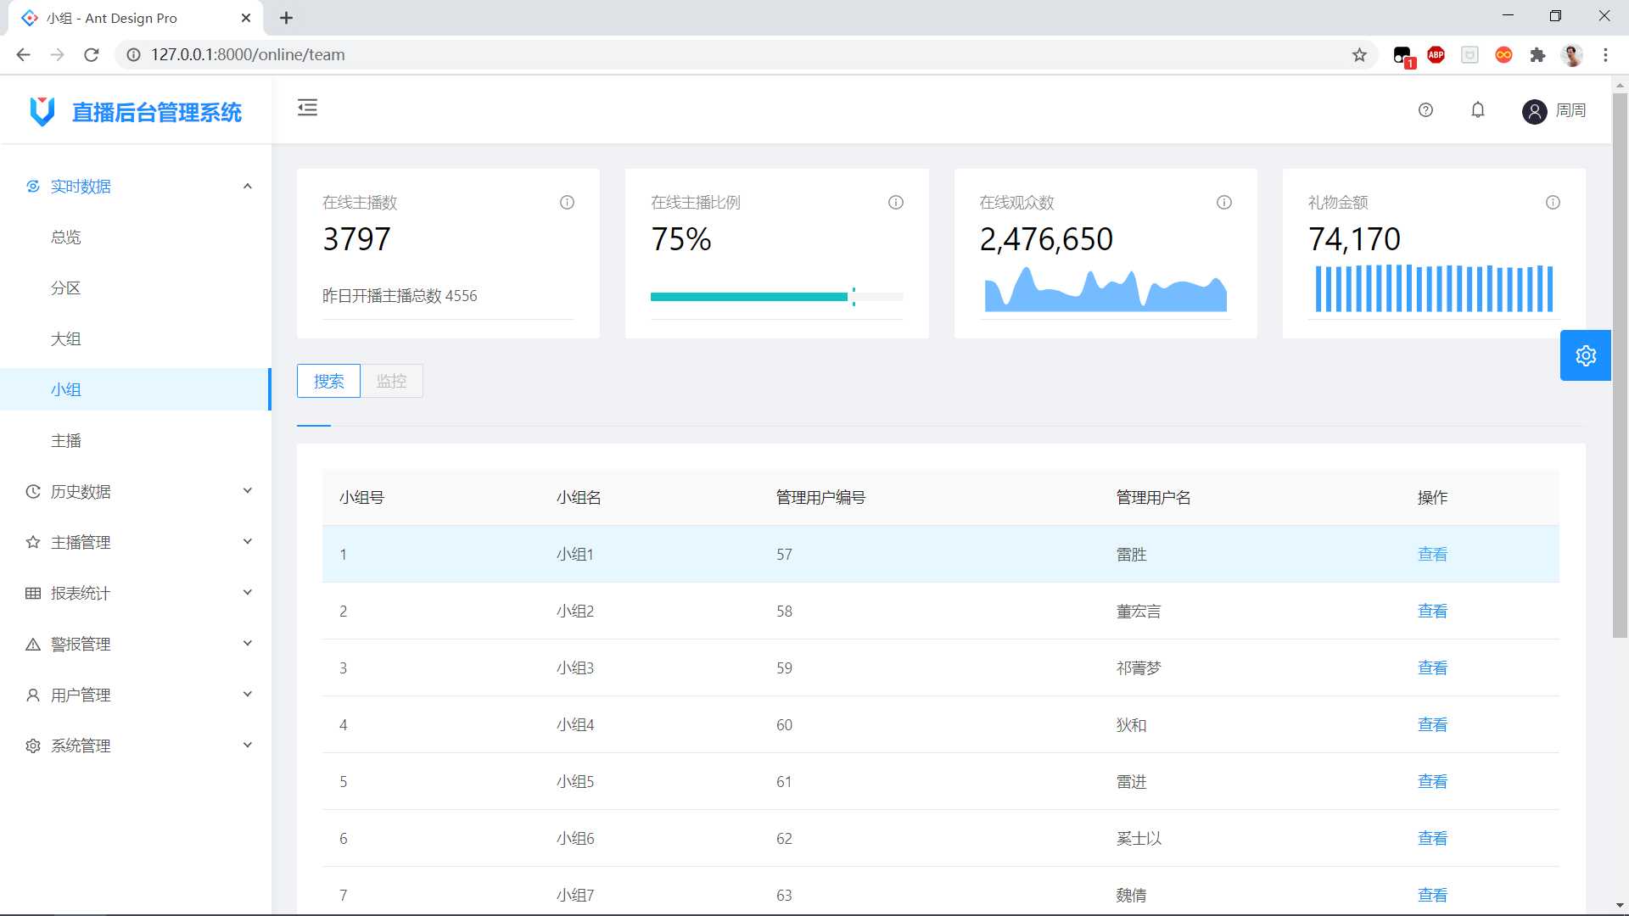The image size is (1629, 916).
Task: Click 查看 for 小组2
Action: [x=1432, y=612]
